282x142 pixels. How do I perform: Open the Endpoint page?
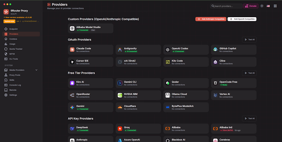(21, 29)
